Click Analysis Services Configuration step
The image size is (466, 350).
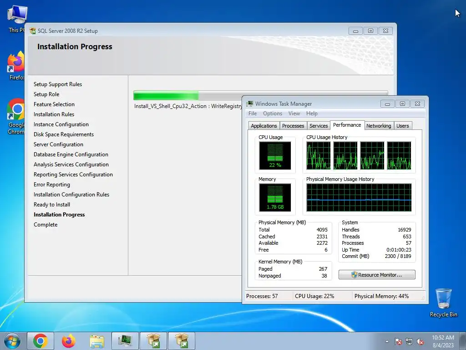click(71, 164)
